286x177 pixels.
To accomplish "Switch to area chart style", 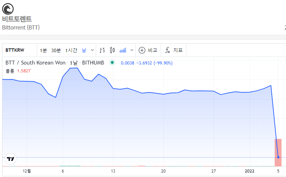I will pos(123,50).
